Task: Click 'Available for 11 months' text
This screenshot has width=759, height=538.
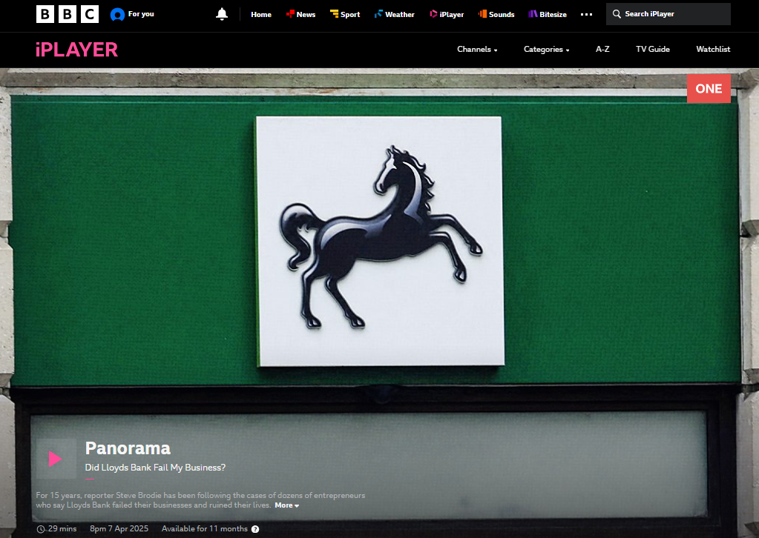Action: pos(205,529)
